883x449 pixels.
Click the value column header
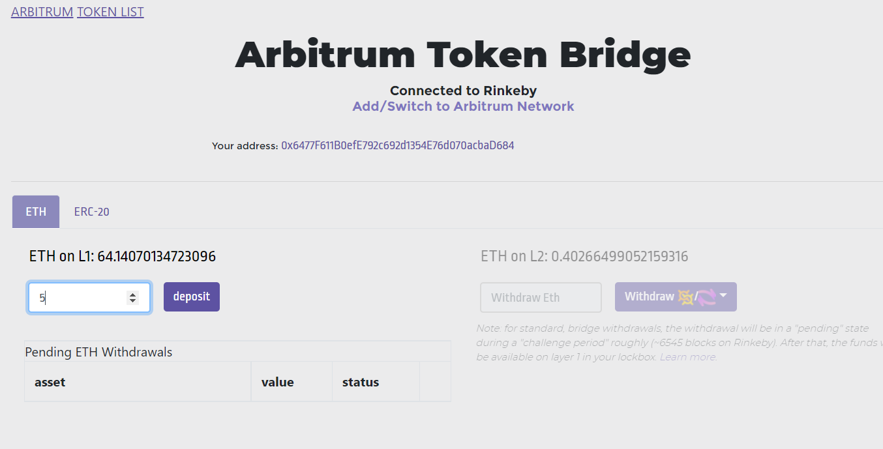point(277,382)
